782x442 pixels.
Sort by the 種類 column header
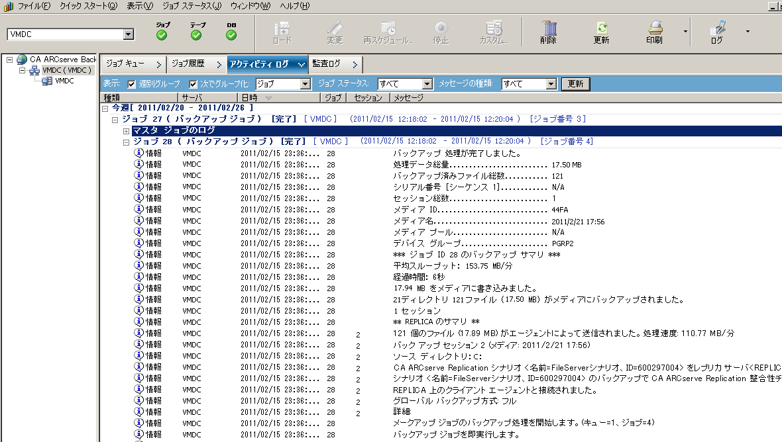(x=139, y=97)
